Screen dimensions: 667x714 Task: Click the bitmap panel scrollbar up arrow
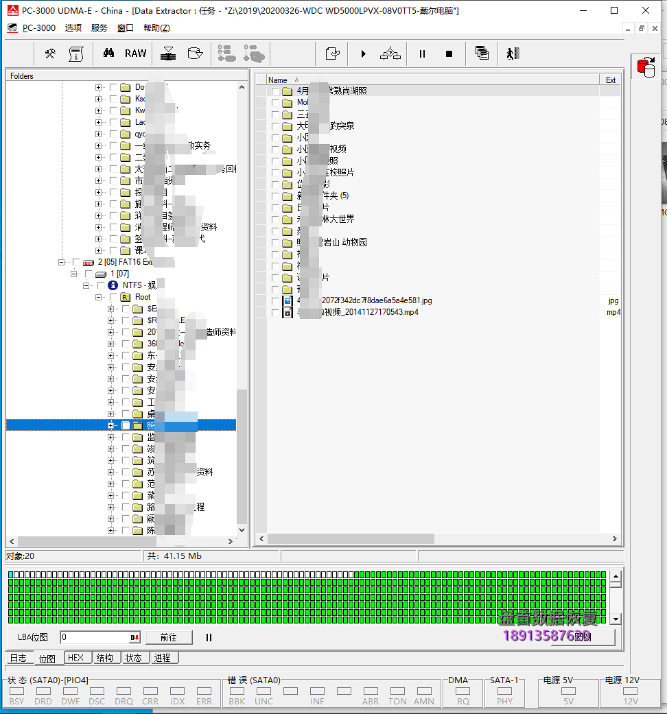click(616, 576)
